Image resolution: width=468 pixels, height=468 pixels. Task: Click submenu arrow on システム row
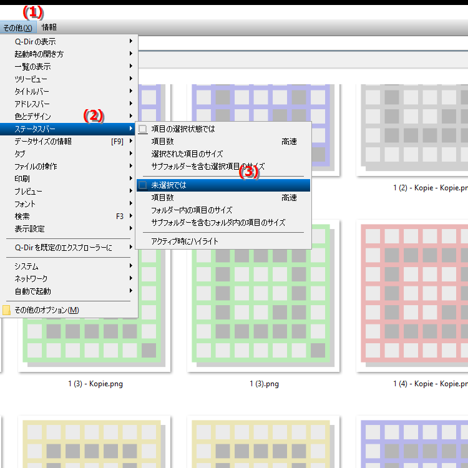click(x=131, y=266)
